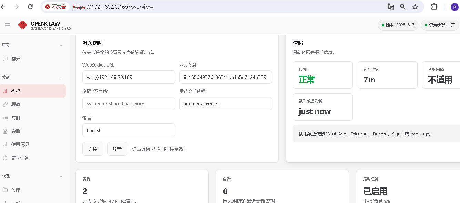Click the WebSocket URL input field
Screen dimensions: 460x203
pos(129,77)
